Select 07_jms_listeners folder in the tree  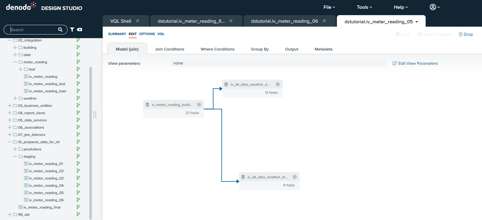32,135
